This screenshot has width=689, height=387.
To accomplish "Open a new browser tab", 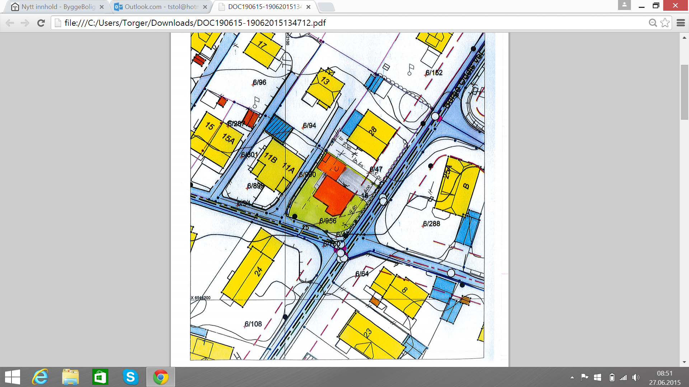I will pyautogui.click(x=326, y=7).
